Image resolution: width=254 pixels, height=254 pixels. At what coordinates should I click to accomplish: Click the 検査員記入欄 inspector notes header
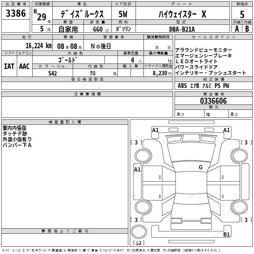point(65,122)
